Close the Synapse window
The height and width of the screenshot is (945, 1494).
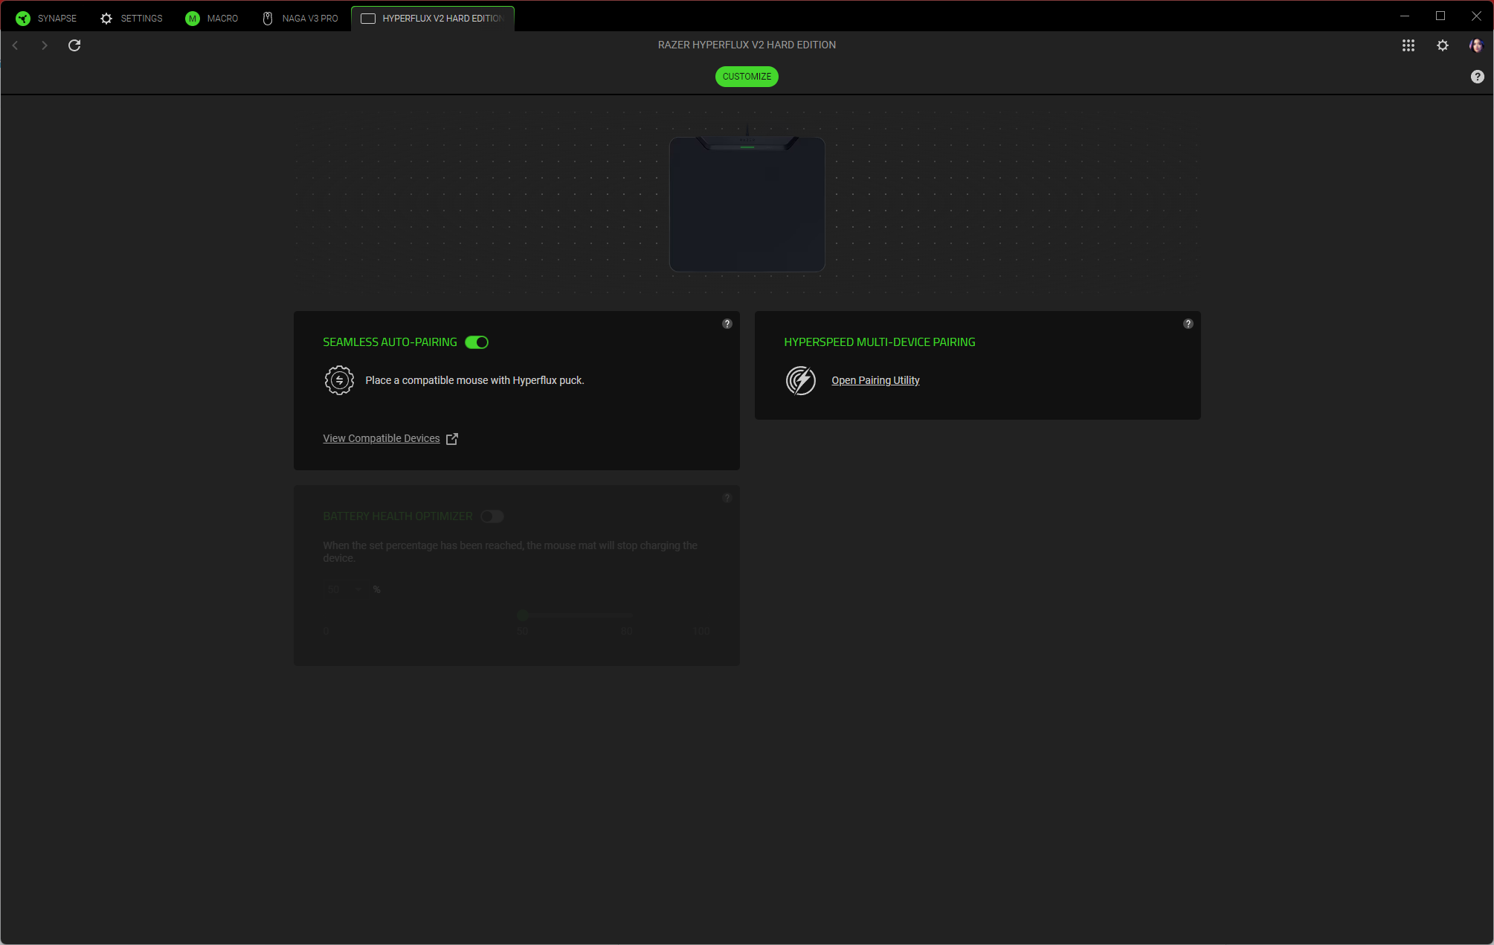tap(1476, 16)
